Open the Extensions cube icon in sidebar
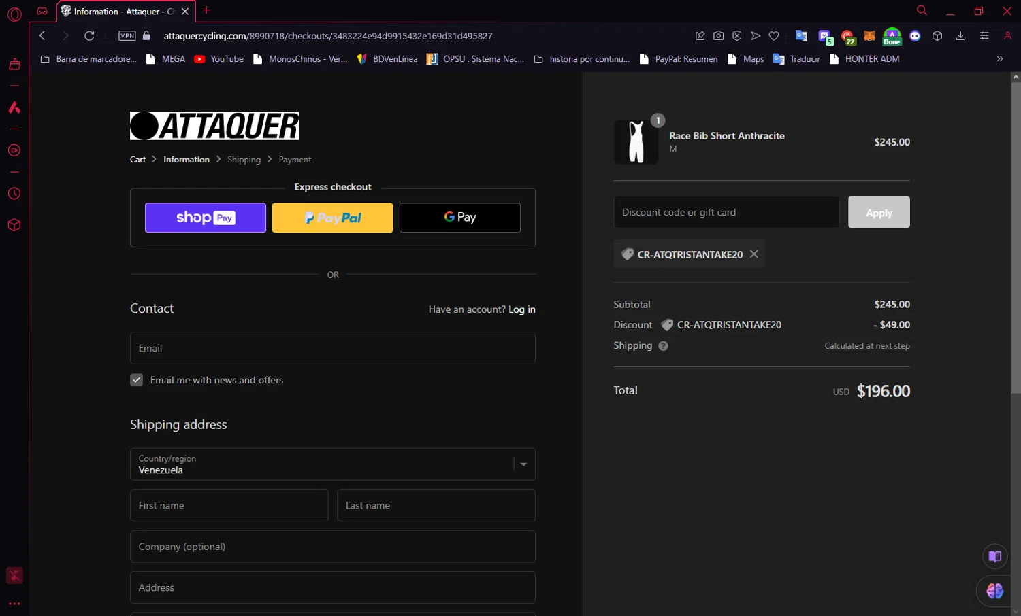The width and height of the screenshot is (1021, 616). (14, 225)
